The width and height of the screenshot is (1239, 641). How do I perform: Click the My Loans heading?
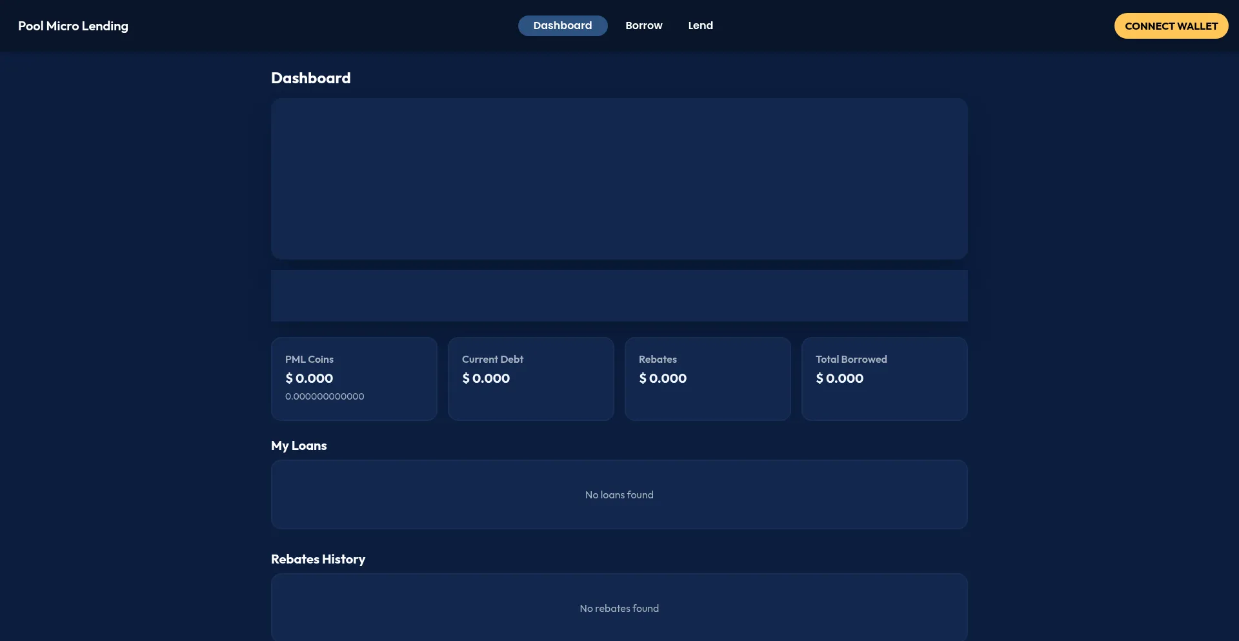pyautogui.click(x=299, y=446)
